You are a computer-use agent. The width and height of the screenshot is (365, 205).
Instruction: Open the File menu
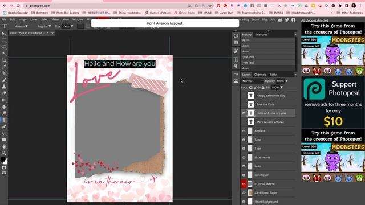[x=4, y=20]
